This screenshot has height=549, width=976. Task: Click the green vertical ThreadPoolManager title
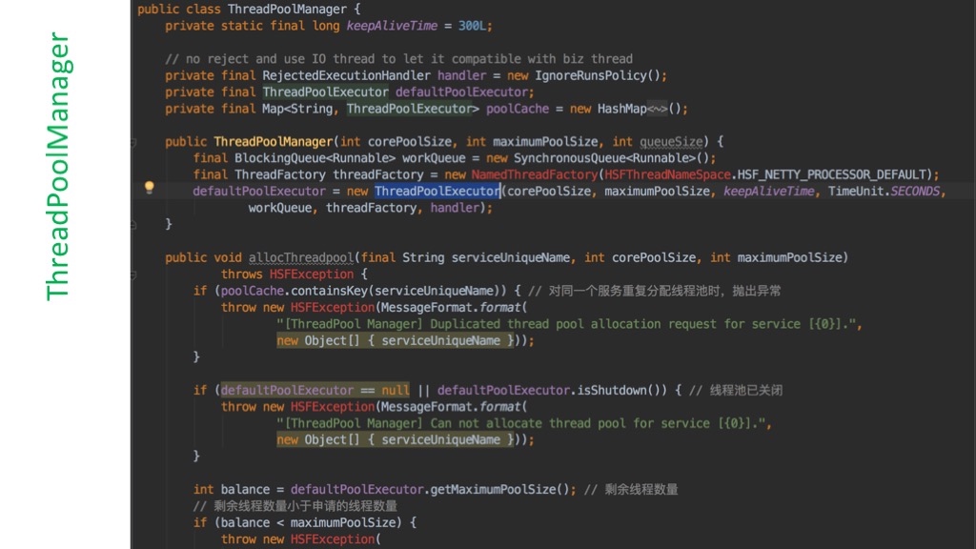click(58, 166)
